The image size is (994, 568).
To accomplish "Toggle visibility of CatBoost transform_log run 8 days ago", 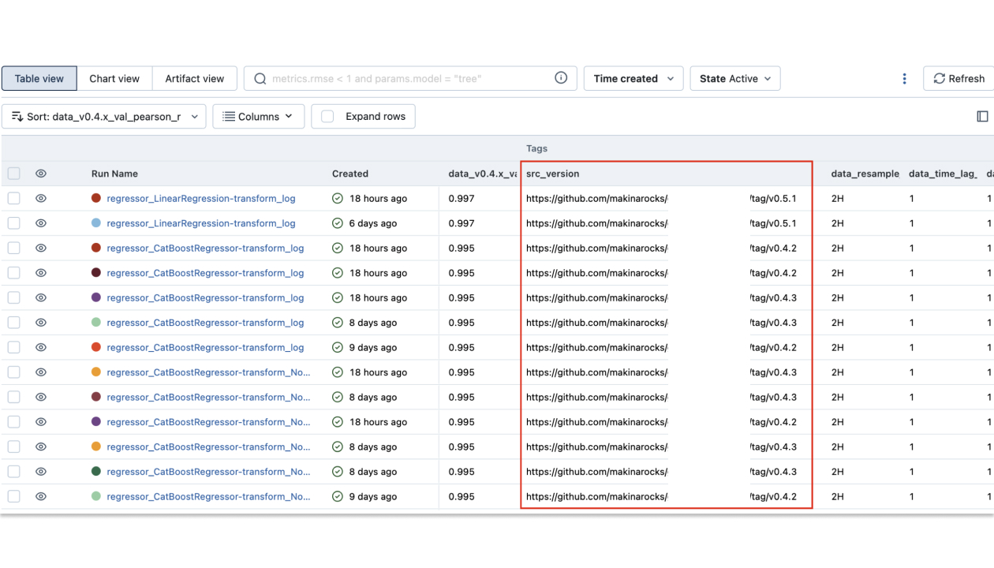I will (41, 323).
